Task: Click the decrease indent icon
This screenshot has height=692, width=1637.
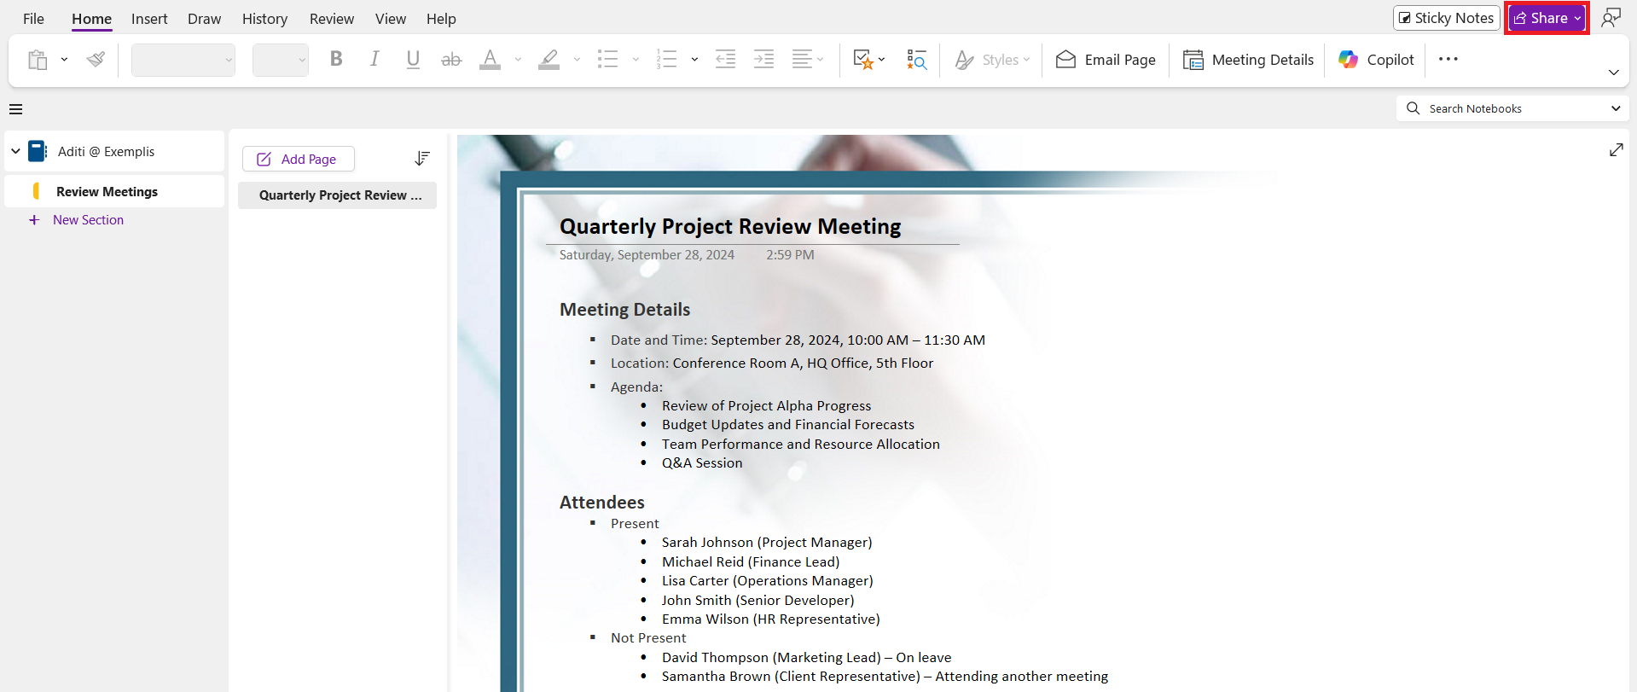Action: point(726,59)
